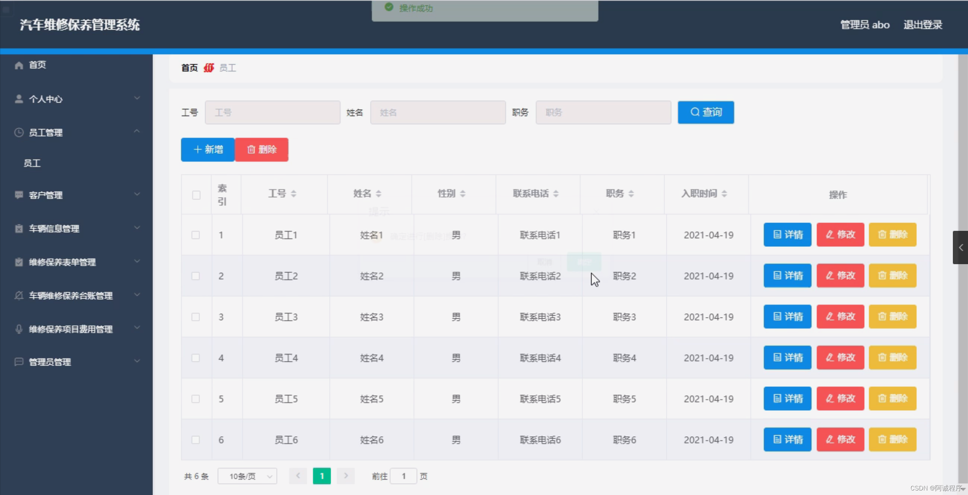Open the 员工 submenu item

click(x=32, y=163)
